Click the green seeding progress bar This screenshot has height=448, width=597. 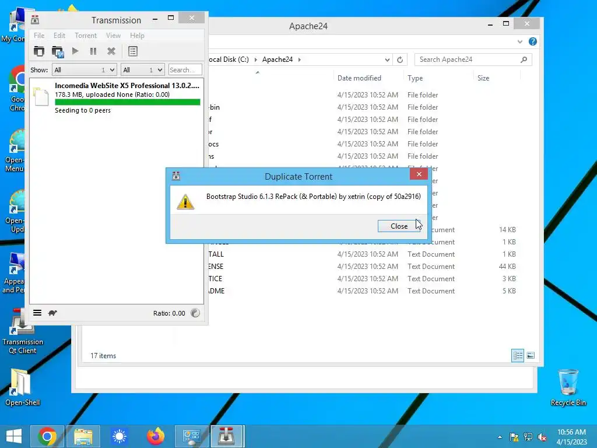128,102
